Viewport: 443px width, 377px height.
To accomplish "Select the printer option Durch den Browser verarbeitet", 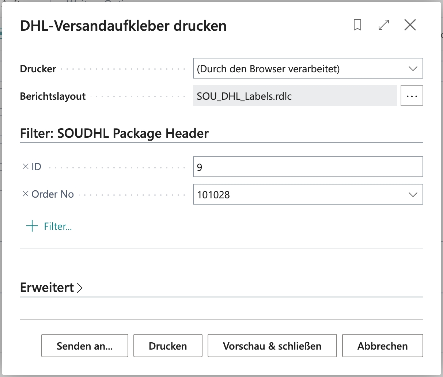I will 268,69.
